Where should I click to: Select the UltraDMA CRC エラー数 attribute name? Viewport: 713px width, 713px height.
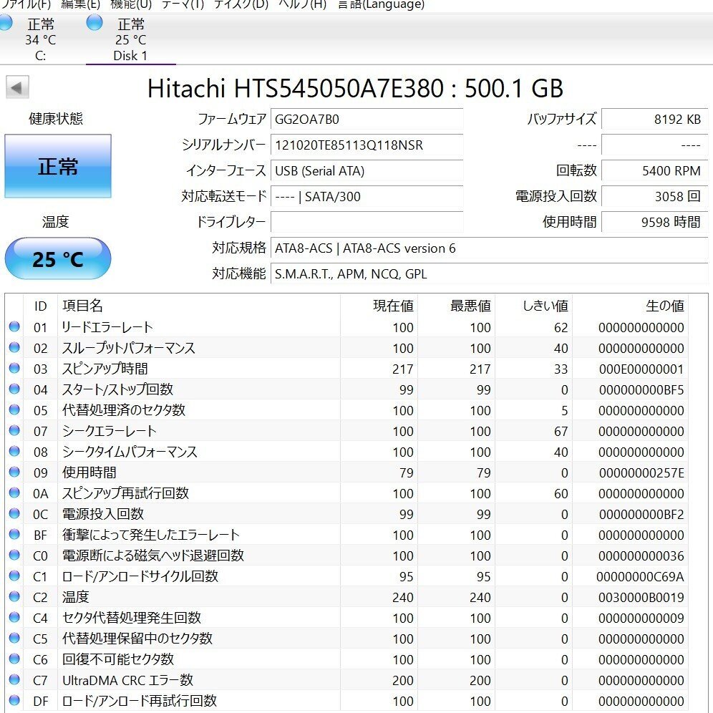(x=127, y=680)
